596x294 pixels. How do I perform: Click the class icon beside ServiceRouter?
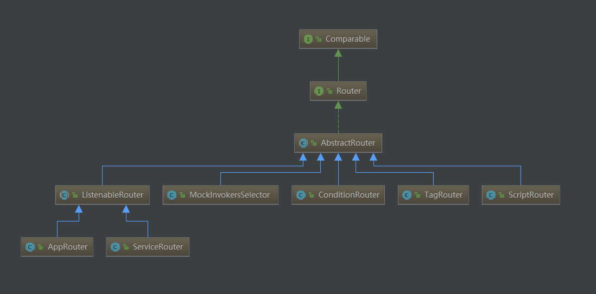115,247
